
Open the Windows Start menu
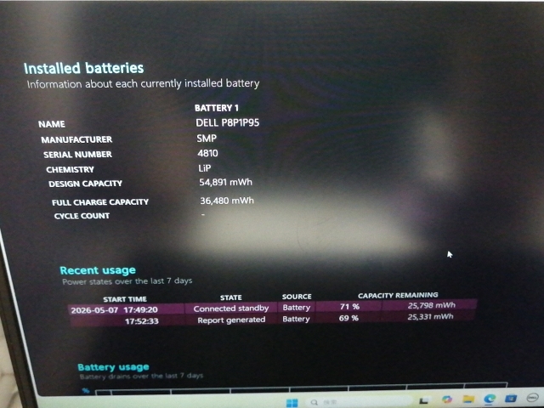tap(292, 402)
